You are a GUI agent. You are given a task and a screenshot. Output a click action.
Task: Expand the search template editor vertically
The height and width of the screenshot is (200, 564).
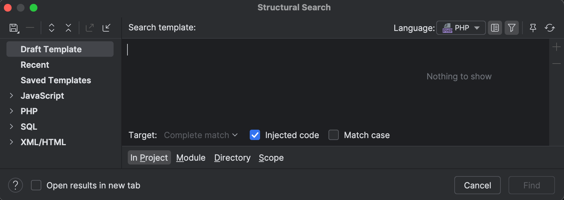52,28
